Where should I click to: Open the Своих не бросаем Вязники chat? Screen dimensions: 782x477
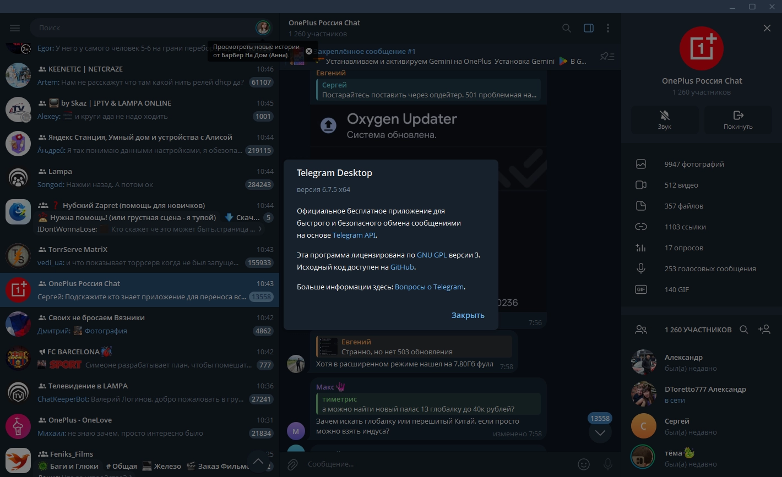139,324
